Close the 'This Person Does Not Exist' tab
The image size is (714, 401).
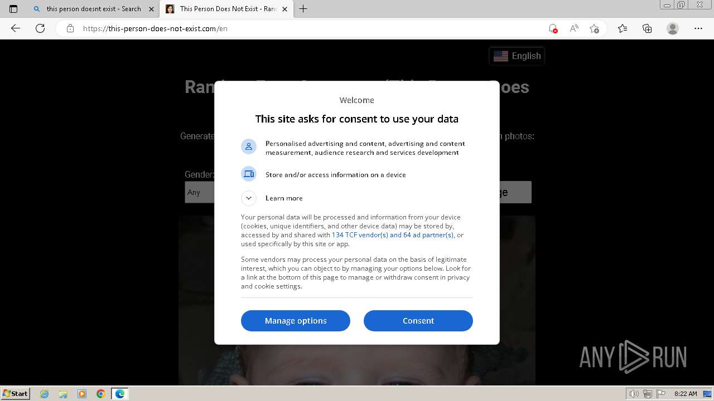[x=285, y=9]
